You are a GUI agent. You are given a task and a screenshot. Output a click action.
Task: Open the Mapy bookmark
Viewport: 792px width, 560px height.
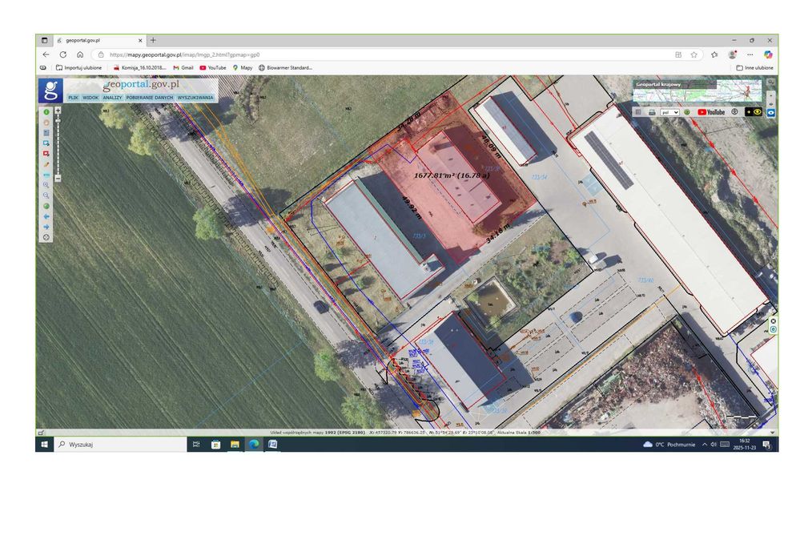(x=243, y=68)
